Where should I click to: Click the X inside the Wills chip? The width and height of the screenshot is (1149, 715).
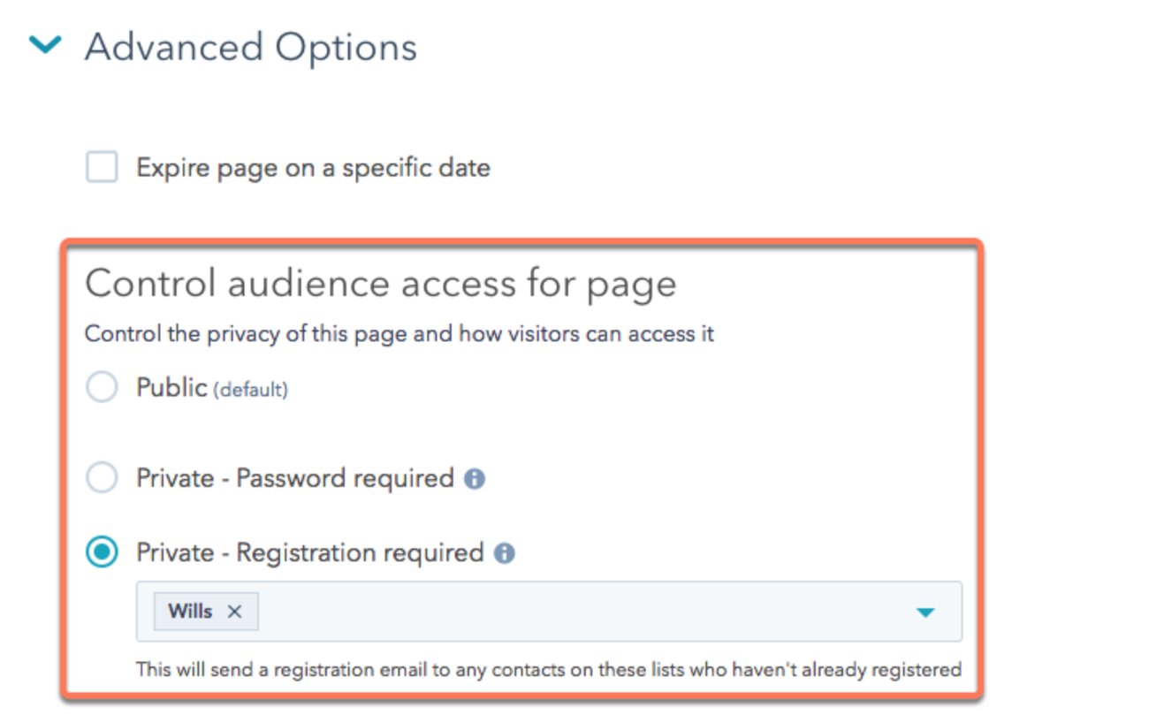(233, 610)
